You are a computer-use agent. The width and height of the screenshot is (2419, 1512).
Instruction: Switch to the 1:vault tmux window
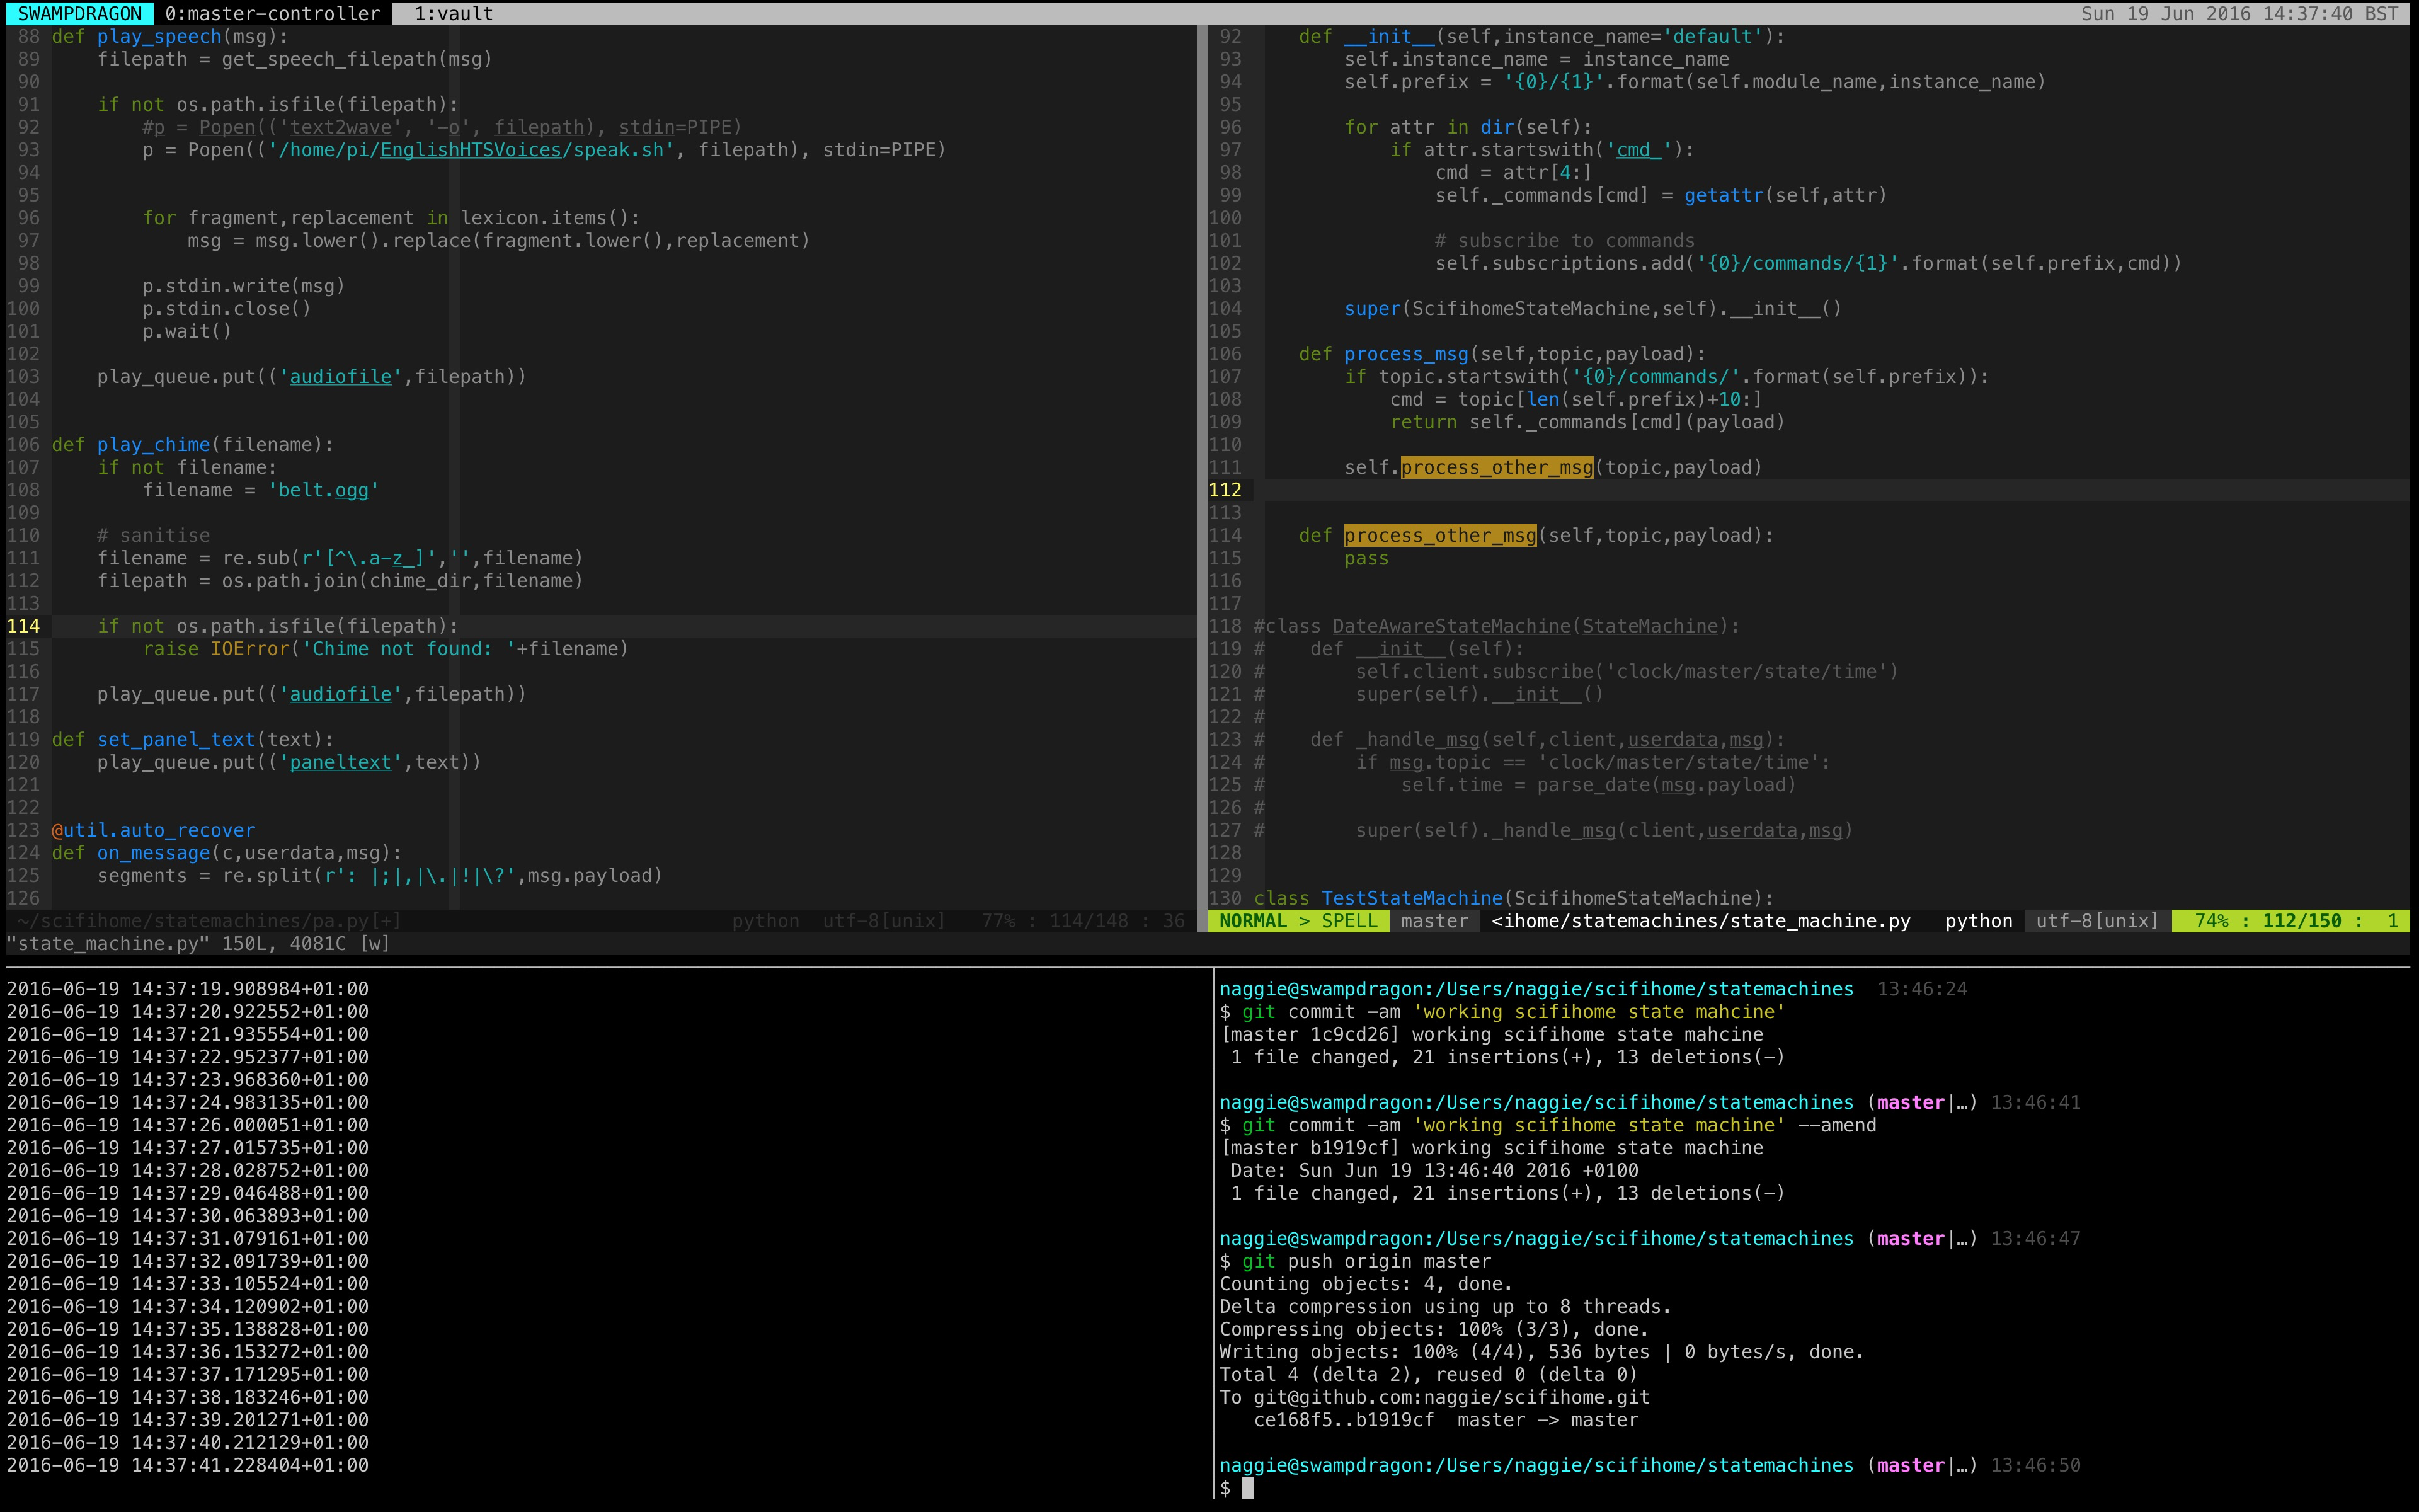tap(453, 13)
